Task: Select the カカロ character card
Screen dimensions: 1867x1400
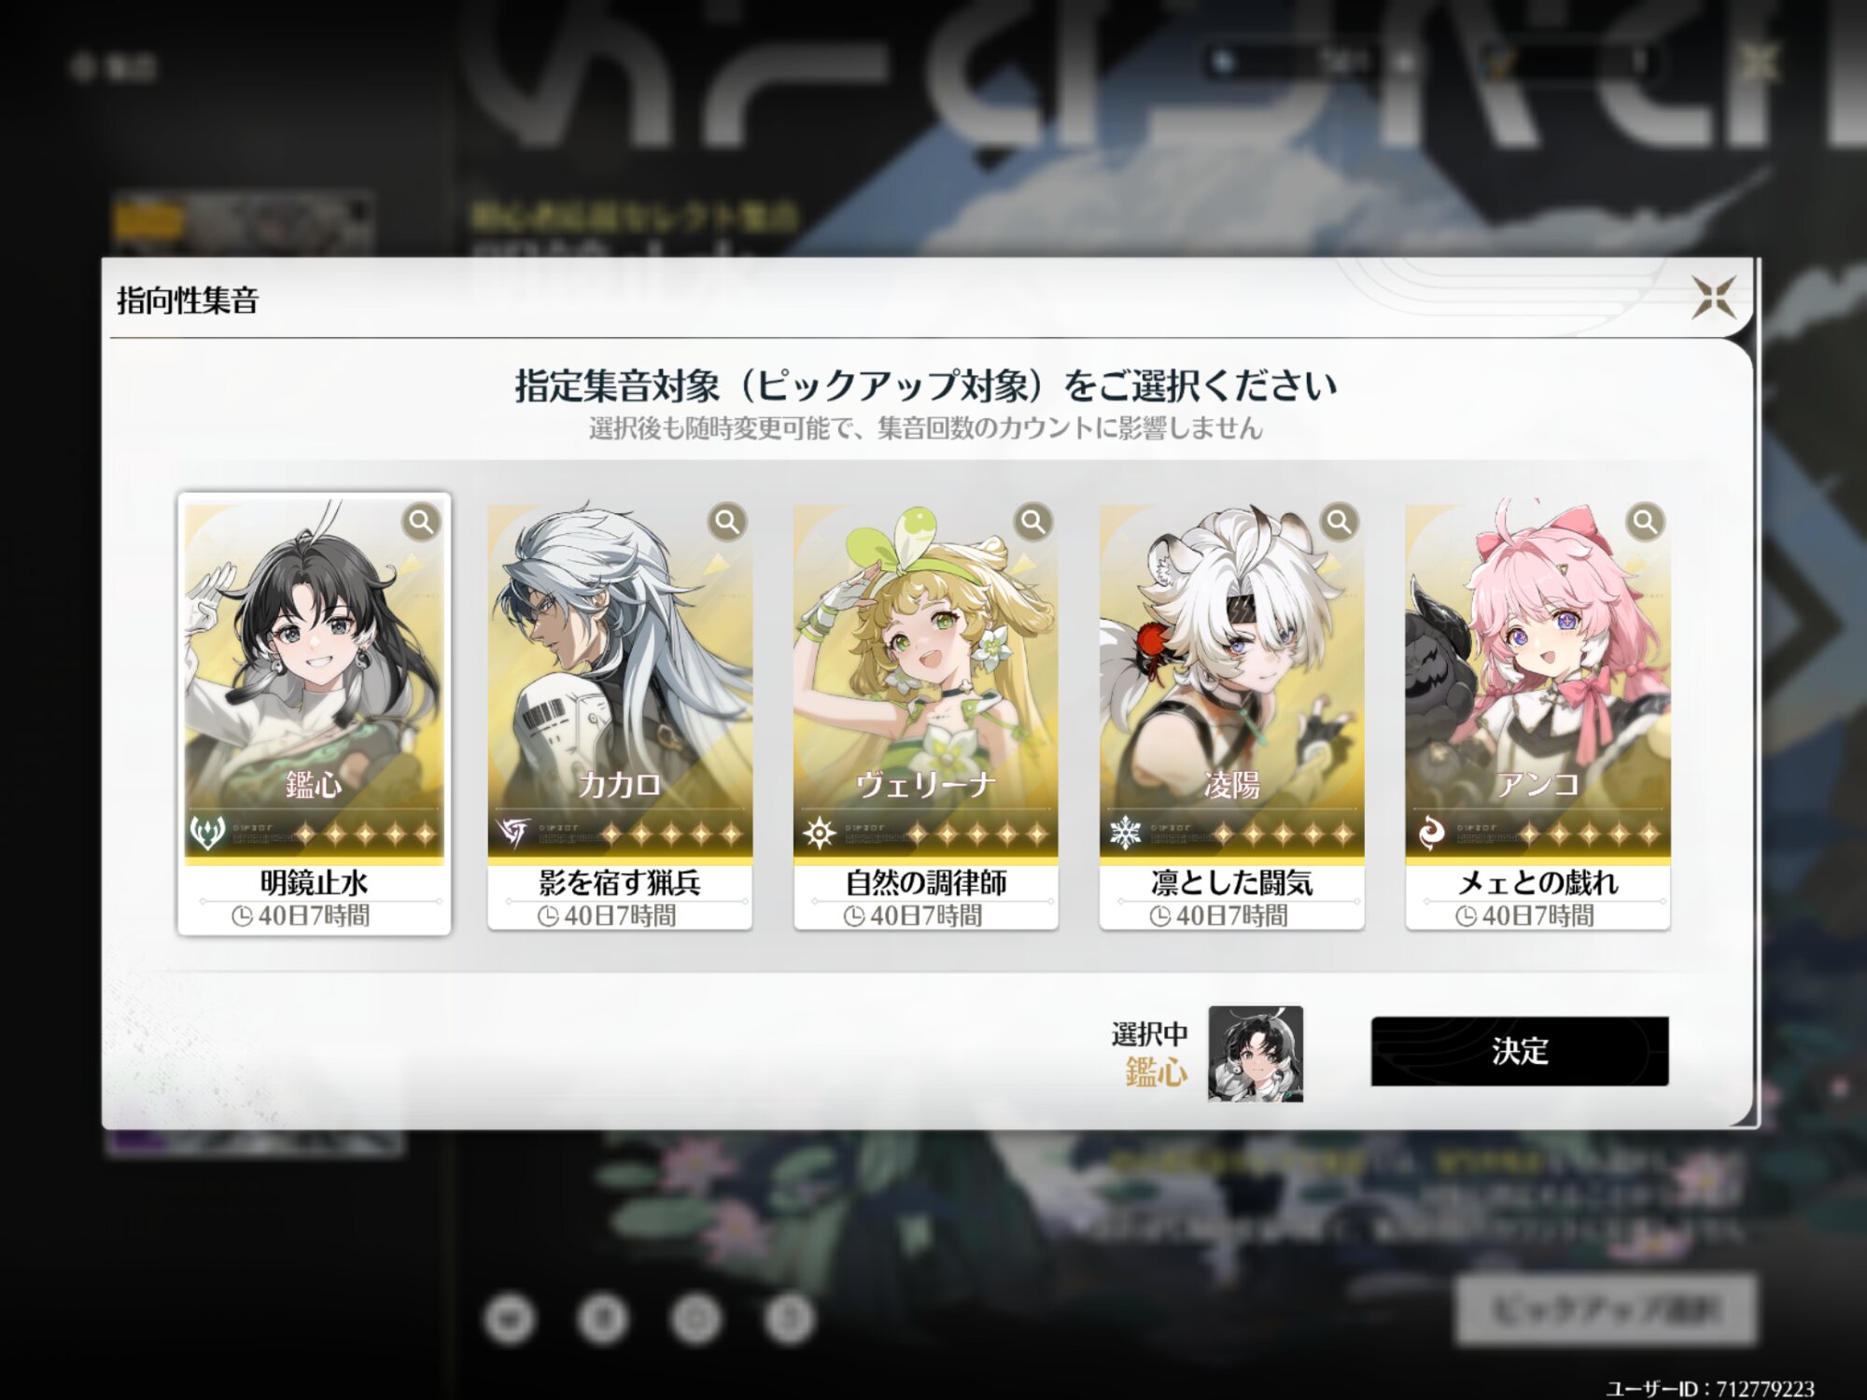Action: 620,717
